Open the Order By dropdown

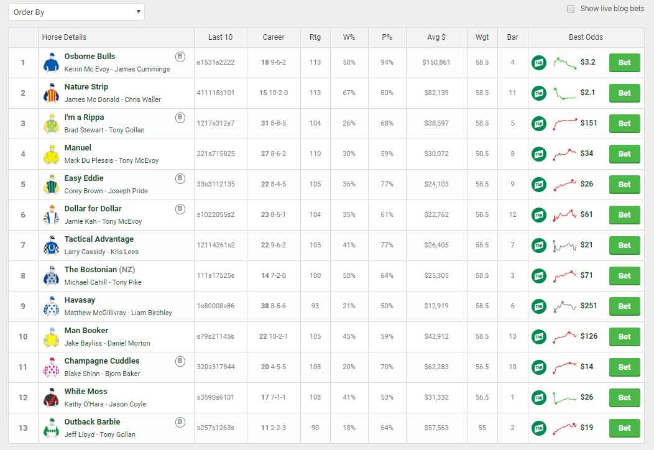pos(76,12)
